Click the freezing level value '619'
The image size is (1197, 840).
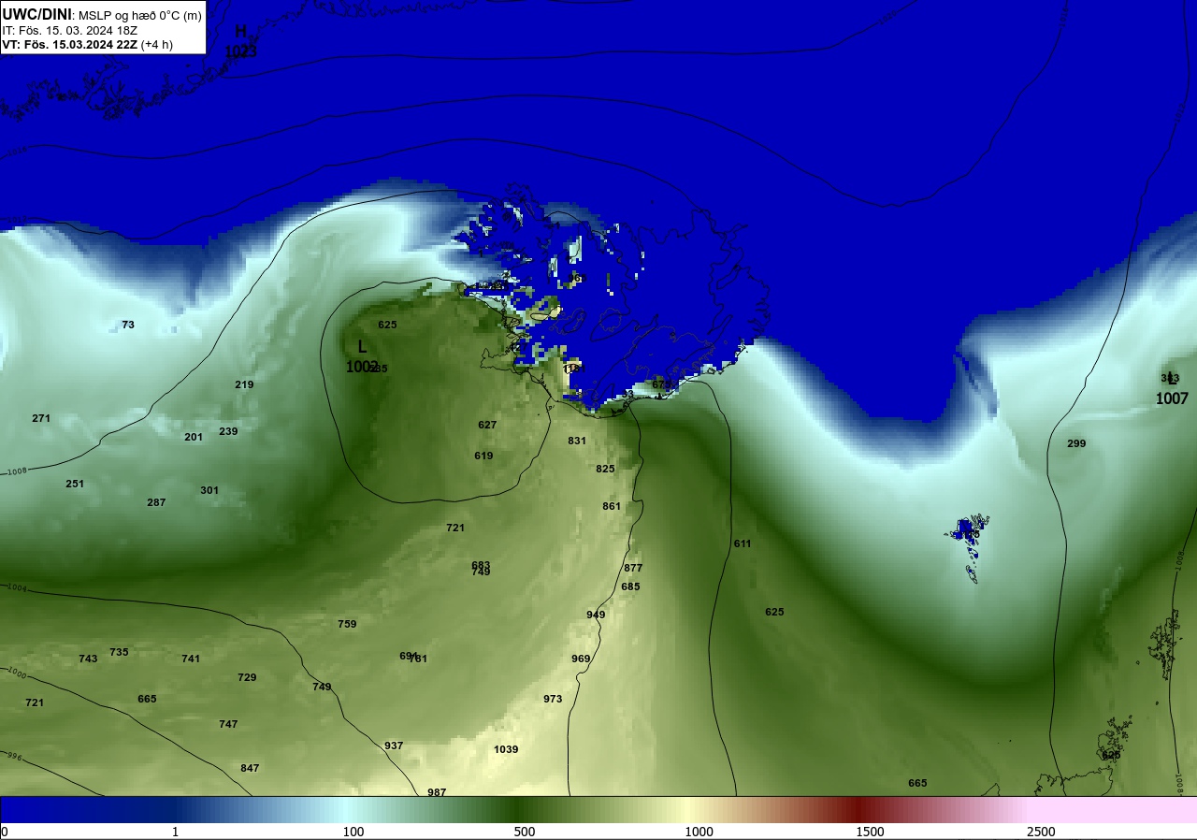pyautogui.click(x=483, y=456)
